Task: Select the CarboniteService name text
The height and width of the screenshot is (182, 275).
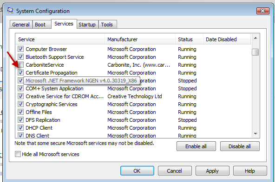Action: point(45,65)
